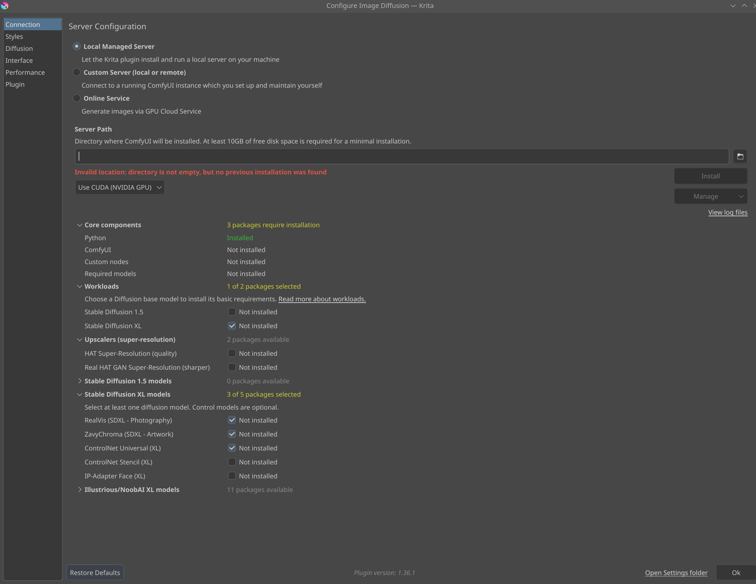Click the red Invalid location error message
Image resolution: width=756 pixels, height=584 pixels.
click(200, 172)
